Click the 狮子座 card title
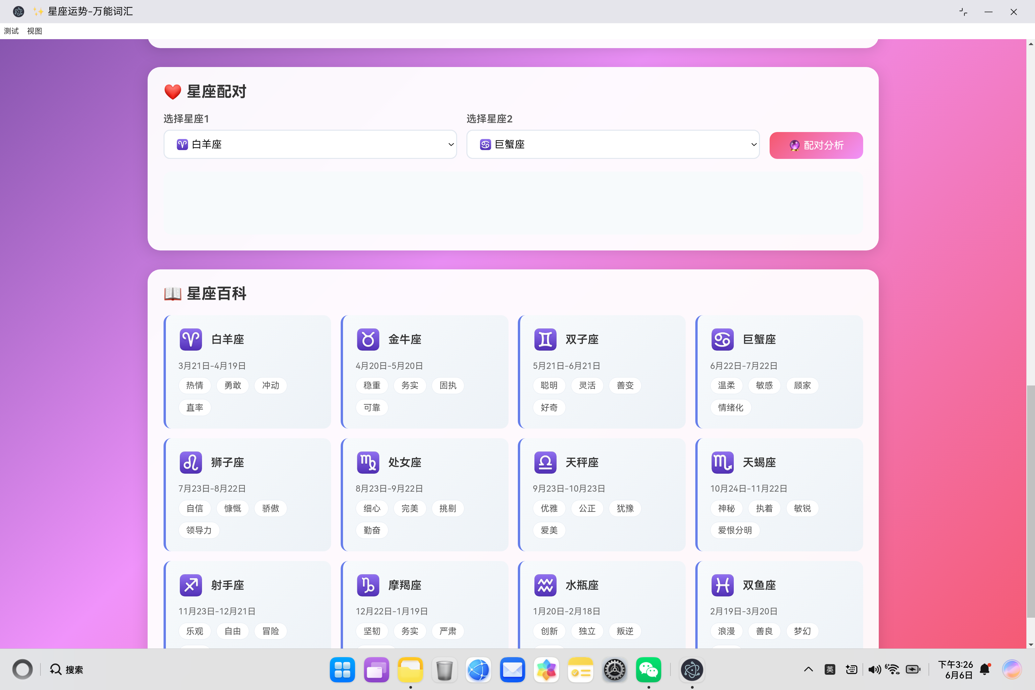Screen dimensions: 1035x690 [228, 462]
